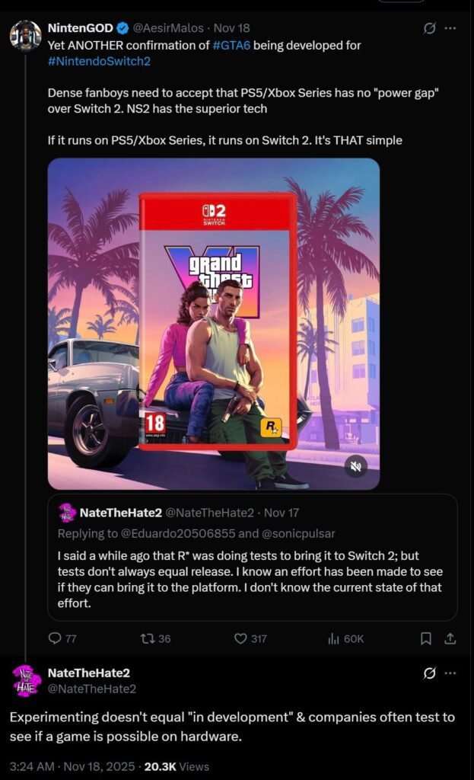Image resolution: width=474 pixels, height=780 pixels.
Task: Open NateTheHate2's avatar in the reply
Action: pyautogui.click(x=25, y=680)
